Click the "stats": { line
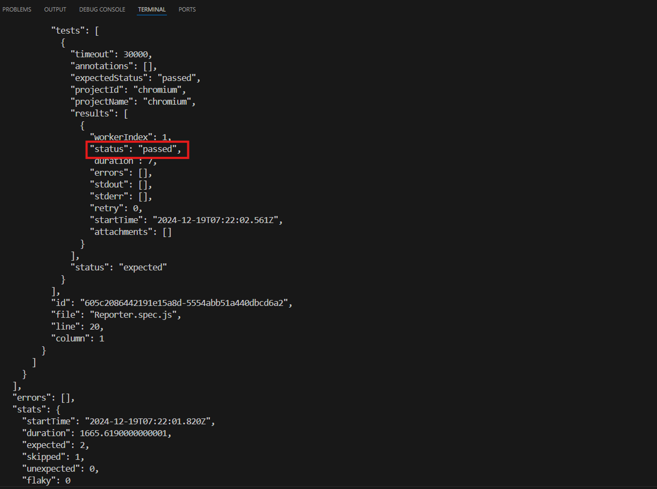This screenshot has width=657, height=489. pos(37,410)
